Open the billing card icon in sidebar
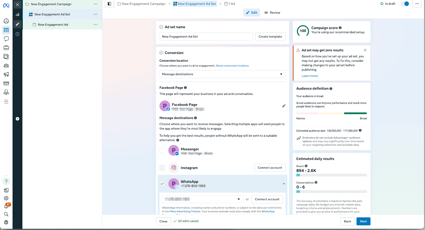 tap(6, 83)
